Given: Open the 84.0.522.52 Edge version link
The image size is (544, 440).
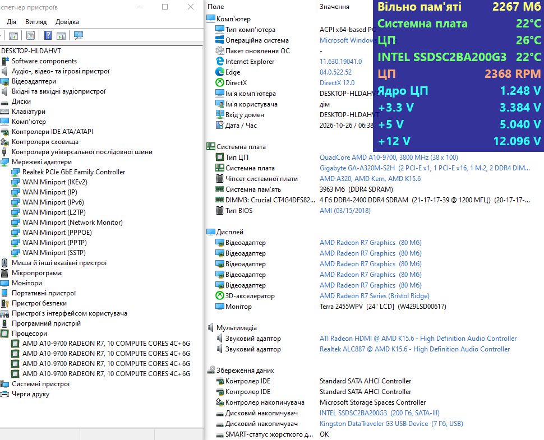Looking at the screenshot, I should click(335, 72).
